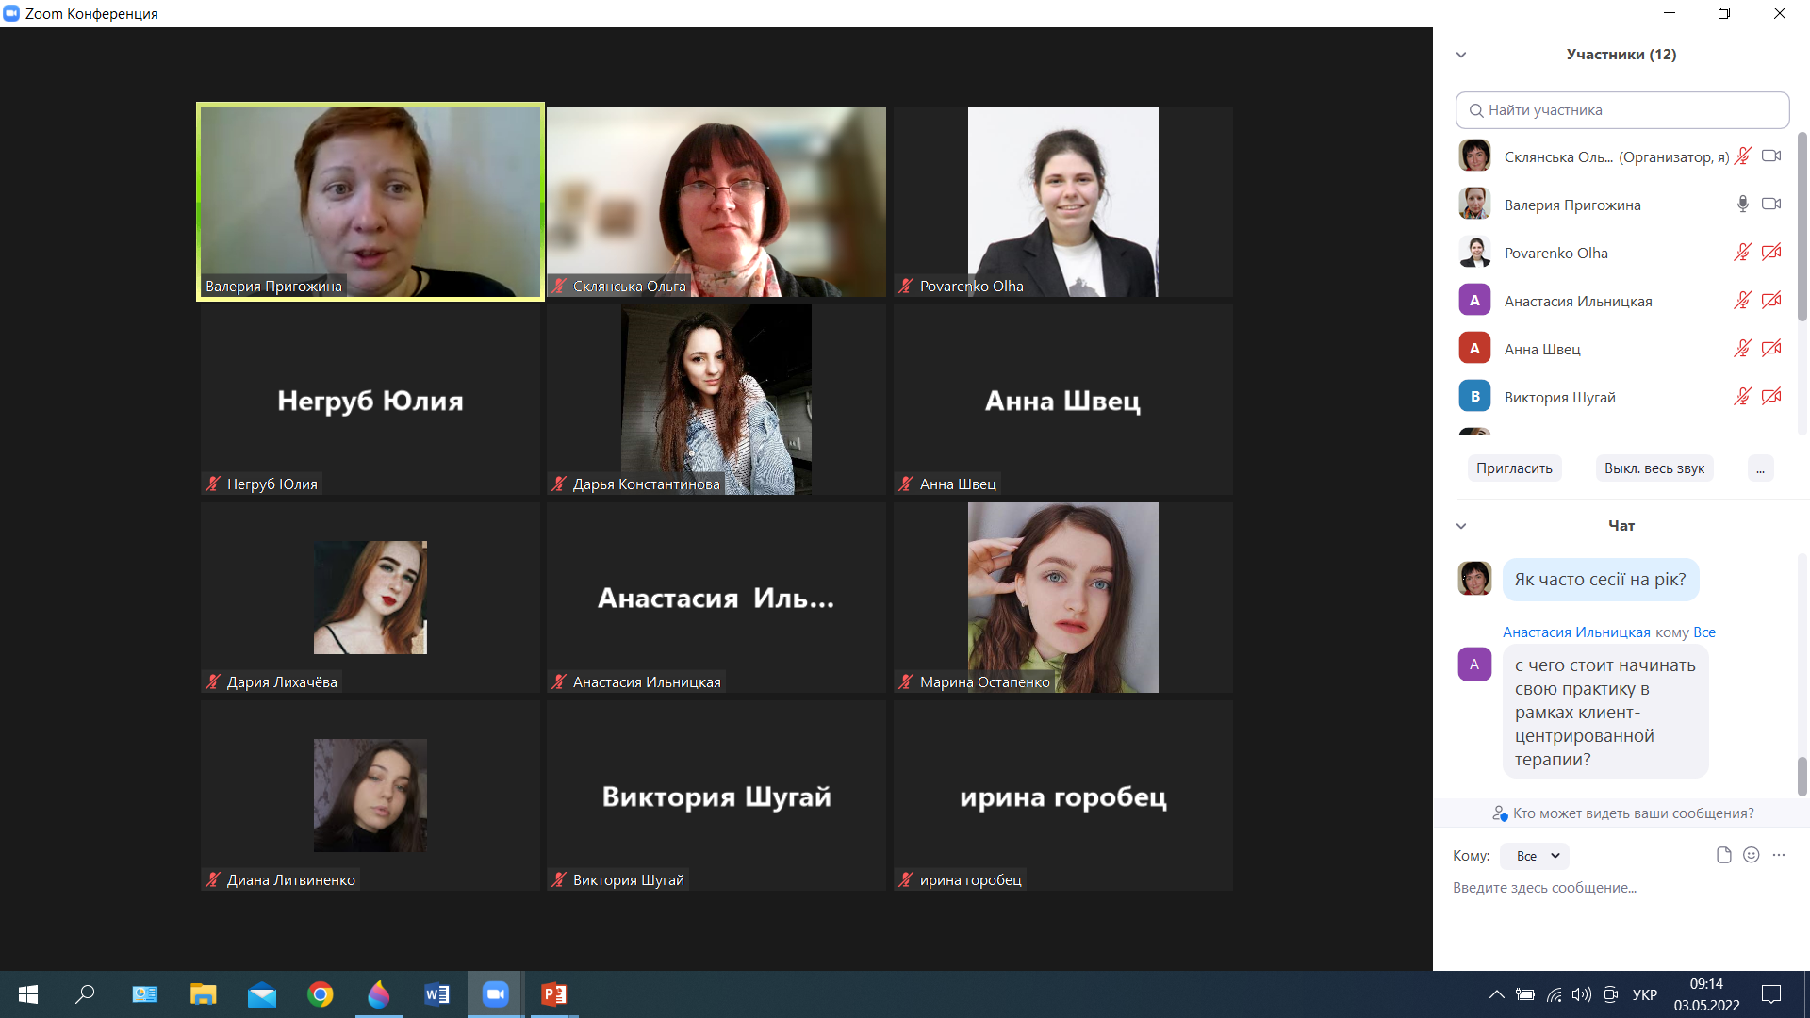Open the notification center icon

click(x=1771, y=994)
